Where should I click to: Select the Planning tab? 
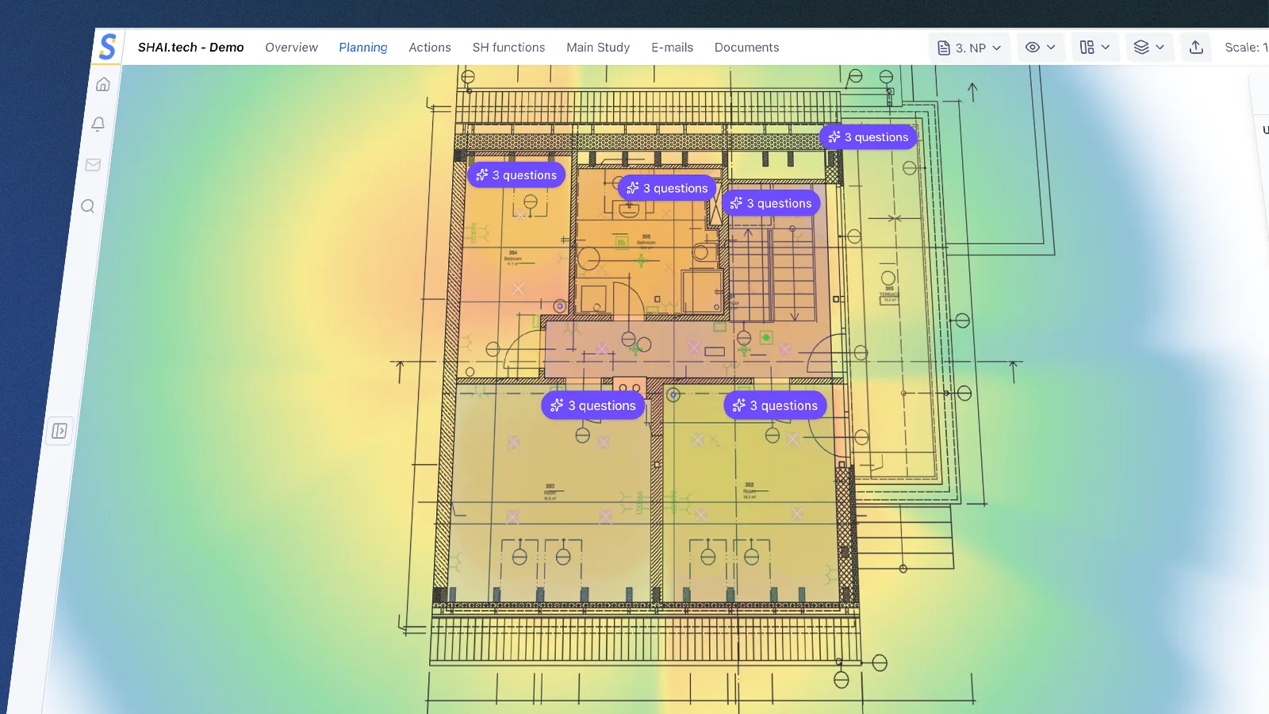point(363,48)
